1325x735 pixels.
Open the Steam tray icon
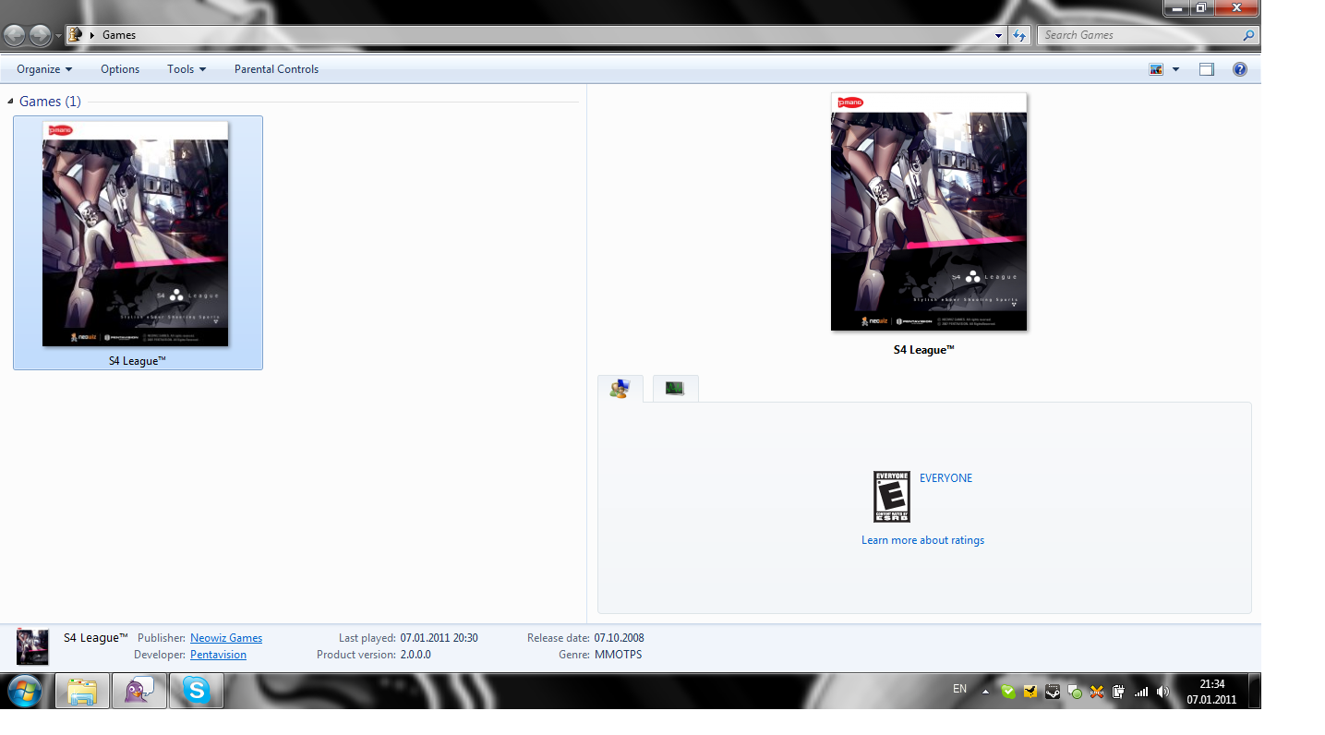1053,691
